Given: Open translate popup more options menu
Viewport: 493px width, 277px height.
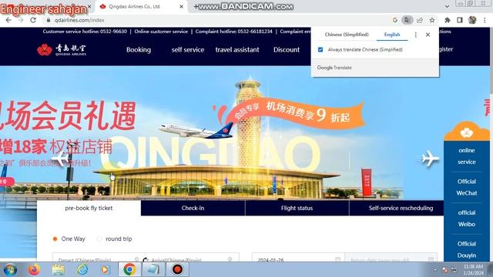Looking at the screenshot, I should [416, 35].
